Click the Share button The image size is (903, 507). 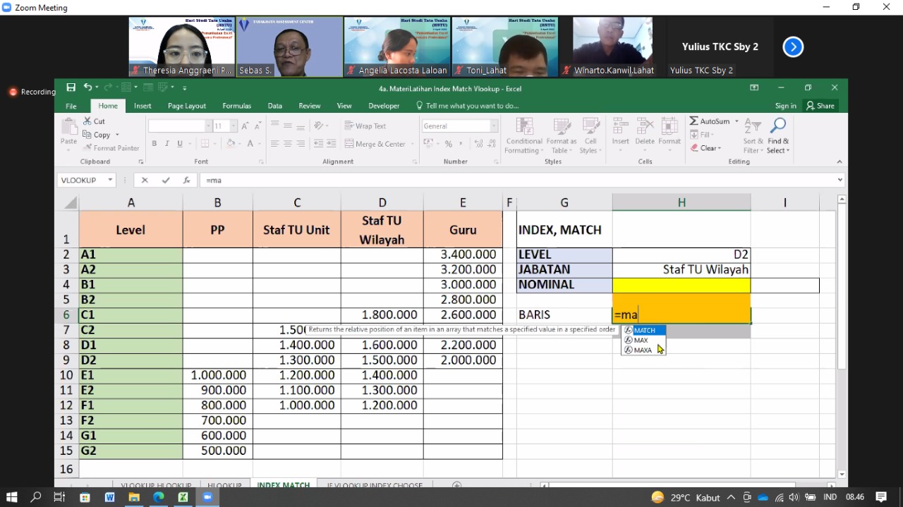[820, 106]
